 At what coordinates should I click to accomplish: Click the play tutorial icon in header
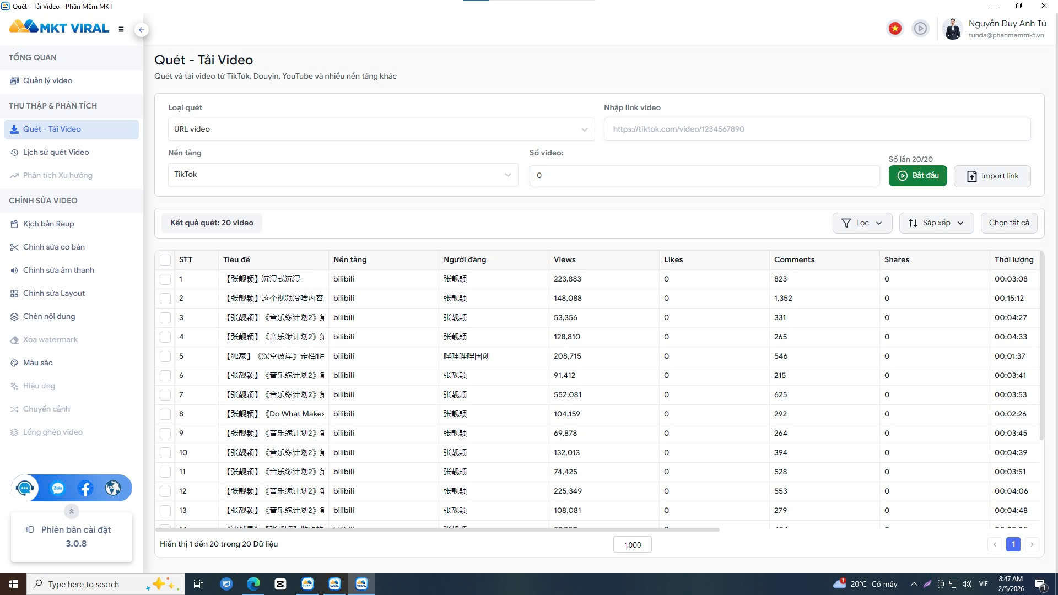coord(920,28)
